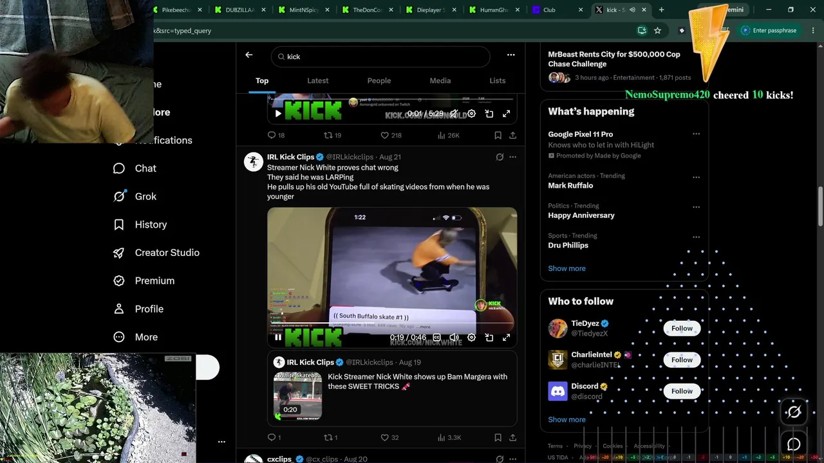Switch to the DUBZILLA browser tab
The image size is (824, 463).
(239, 10)
